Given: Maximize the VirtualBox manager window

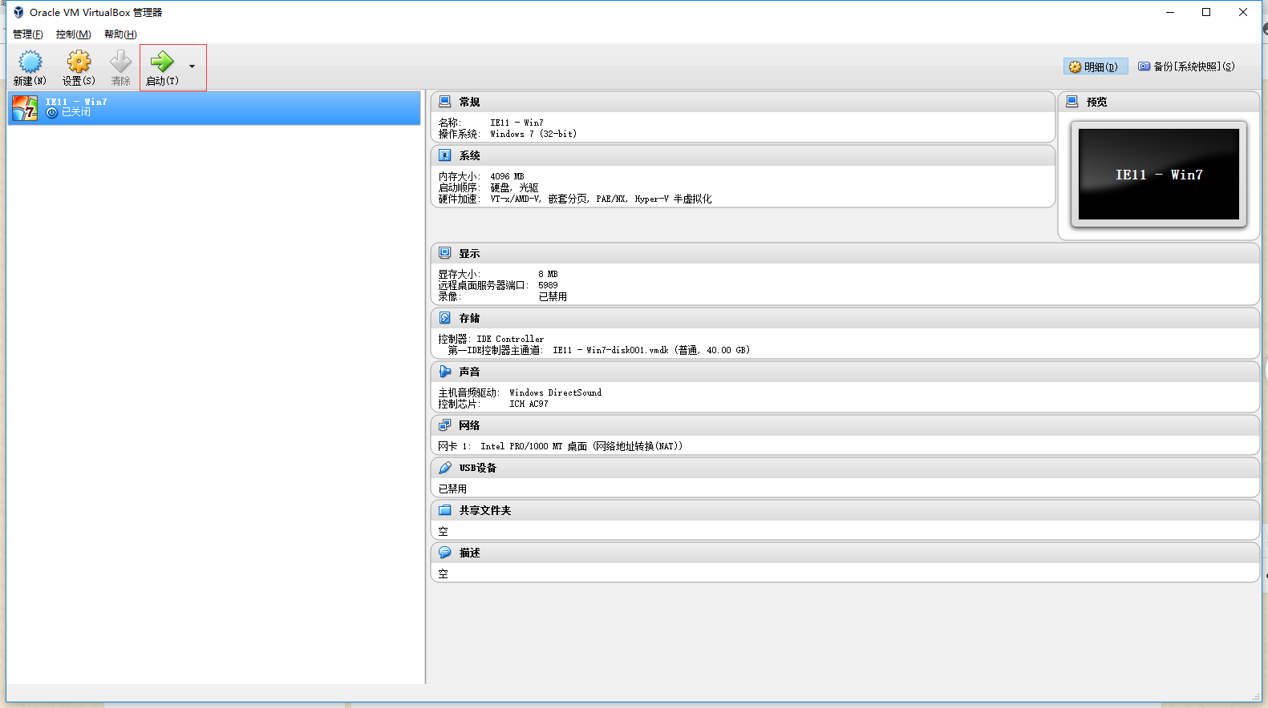Looking at the screenshot, I should (x=1206, y=12).
